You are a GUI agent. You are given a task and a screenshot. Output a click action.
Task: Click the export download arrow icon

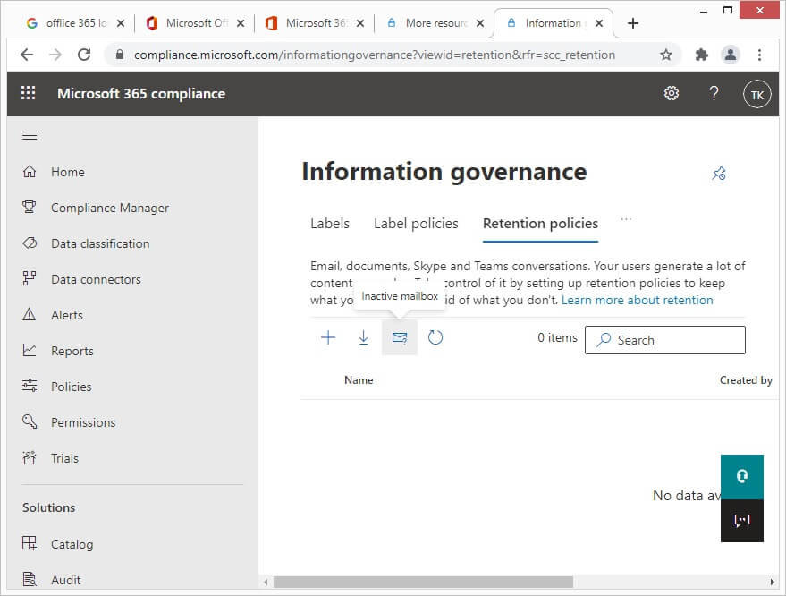pos(363,337)
